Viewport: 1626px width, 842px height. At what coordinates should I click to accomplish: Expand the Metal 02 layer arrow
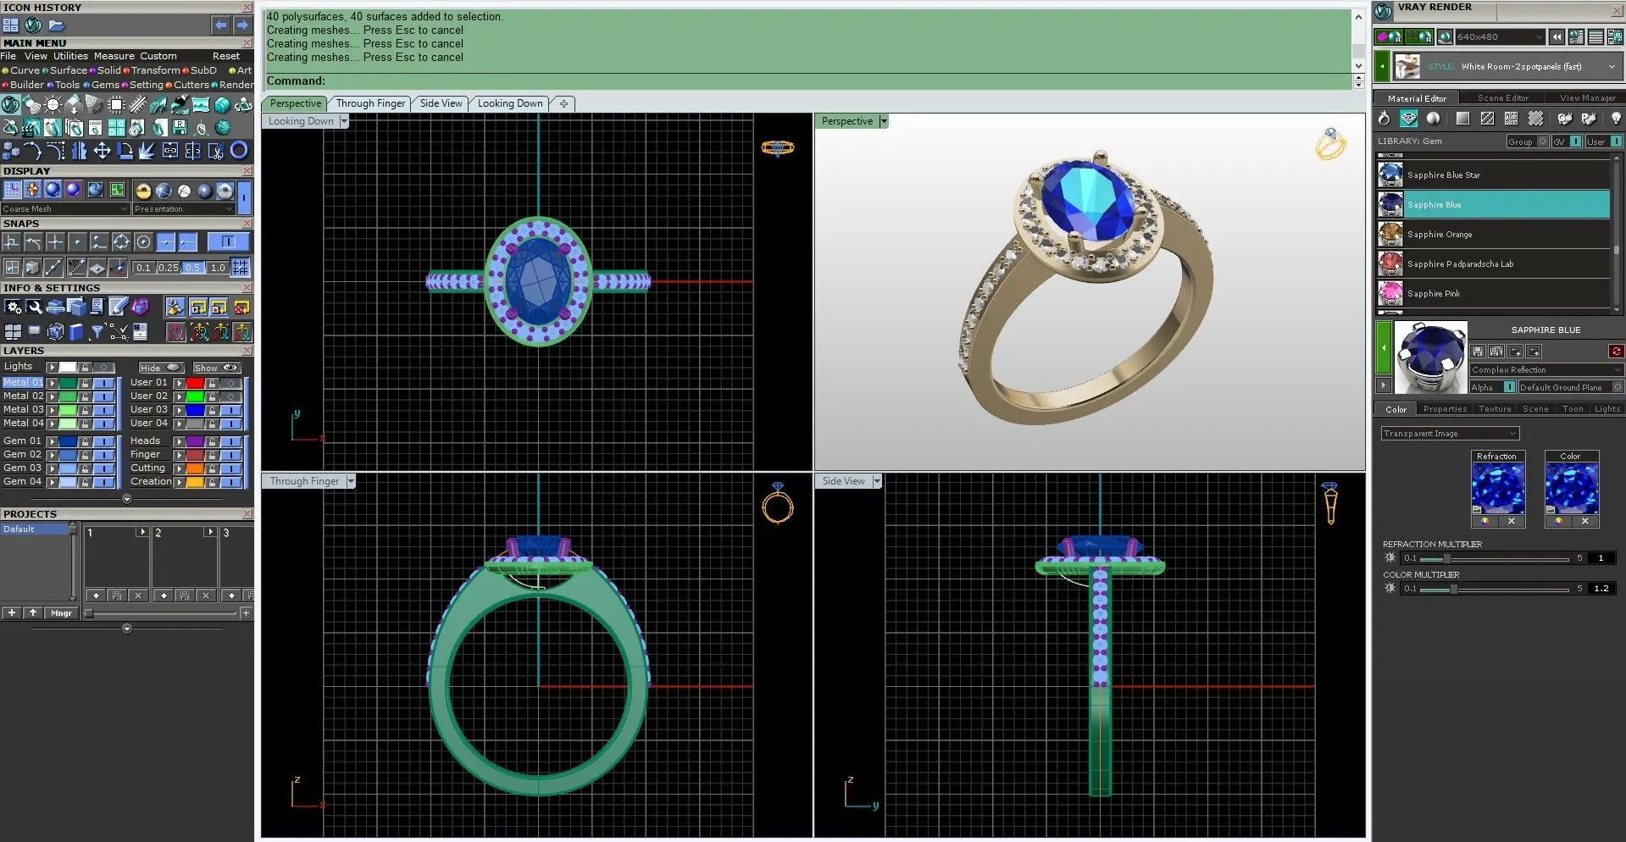[52, 396]
